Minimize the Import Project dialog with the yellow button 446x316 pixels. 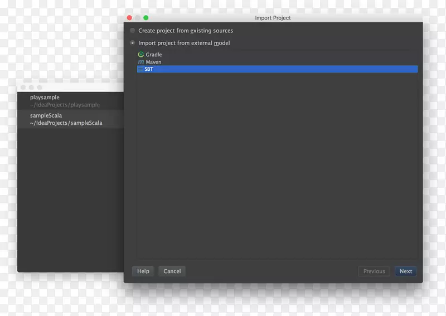(x=138, y=18)
